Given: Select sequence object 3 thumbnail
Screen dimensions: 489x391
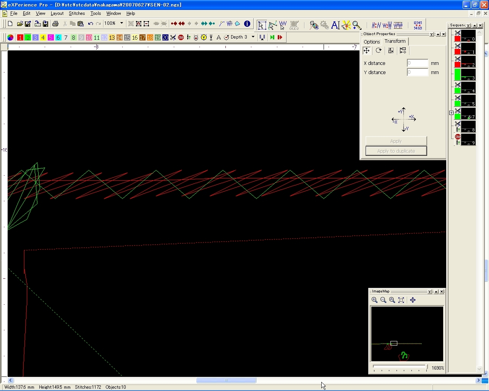Looking at the screenshot, I should [x=468, y=75].
